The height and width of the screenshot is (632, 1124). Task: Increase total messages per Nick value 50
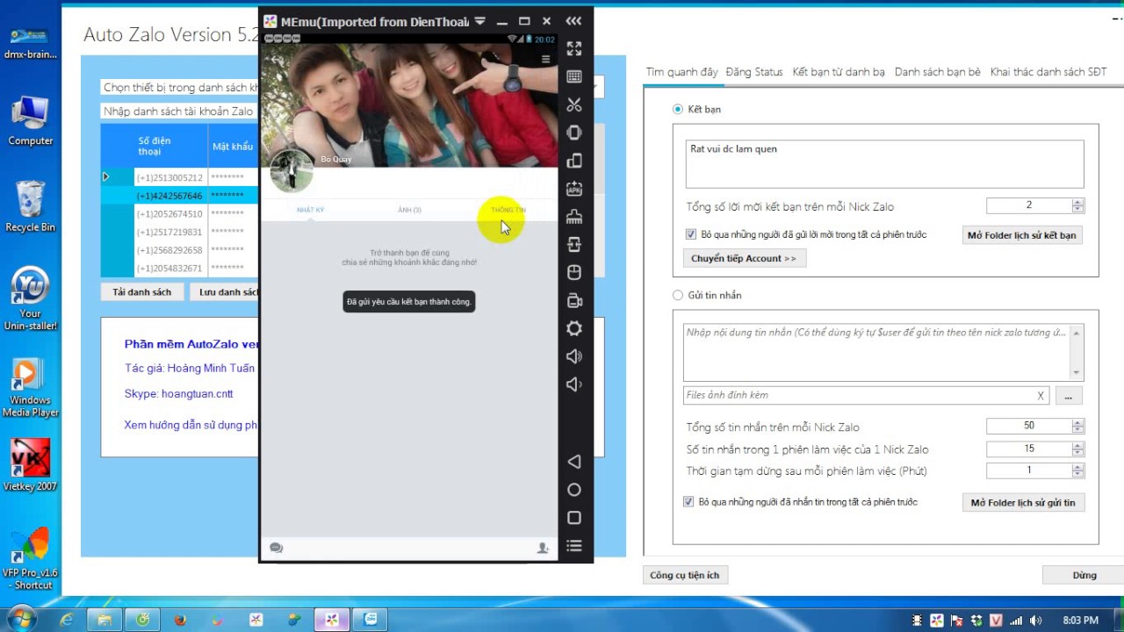point(1078,423)
